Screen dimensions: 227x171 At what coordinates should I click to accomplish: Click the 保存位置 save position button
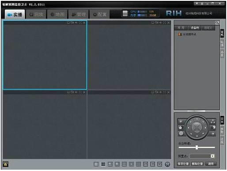183,164
